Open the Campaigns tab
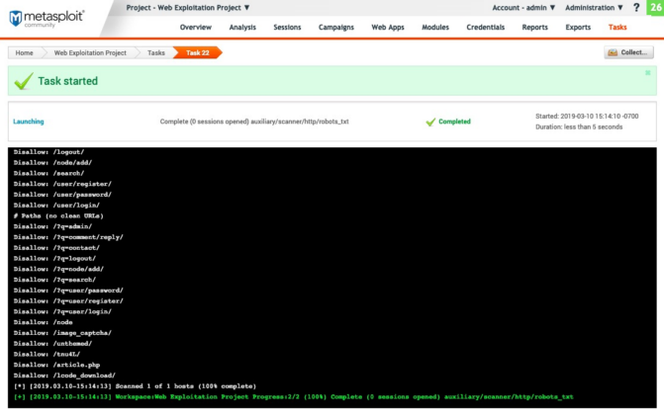Image resolution: width=664 pixels, height=419 pixels. pos(336,27)
